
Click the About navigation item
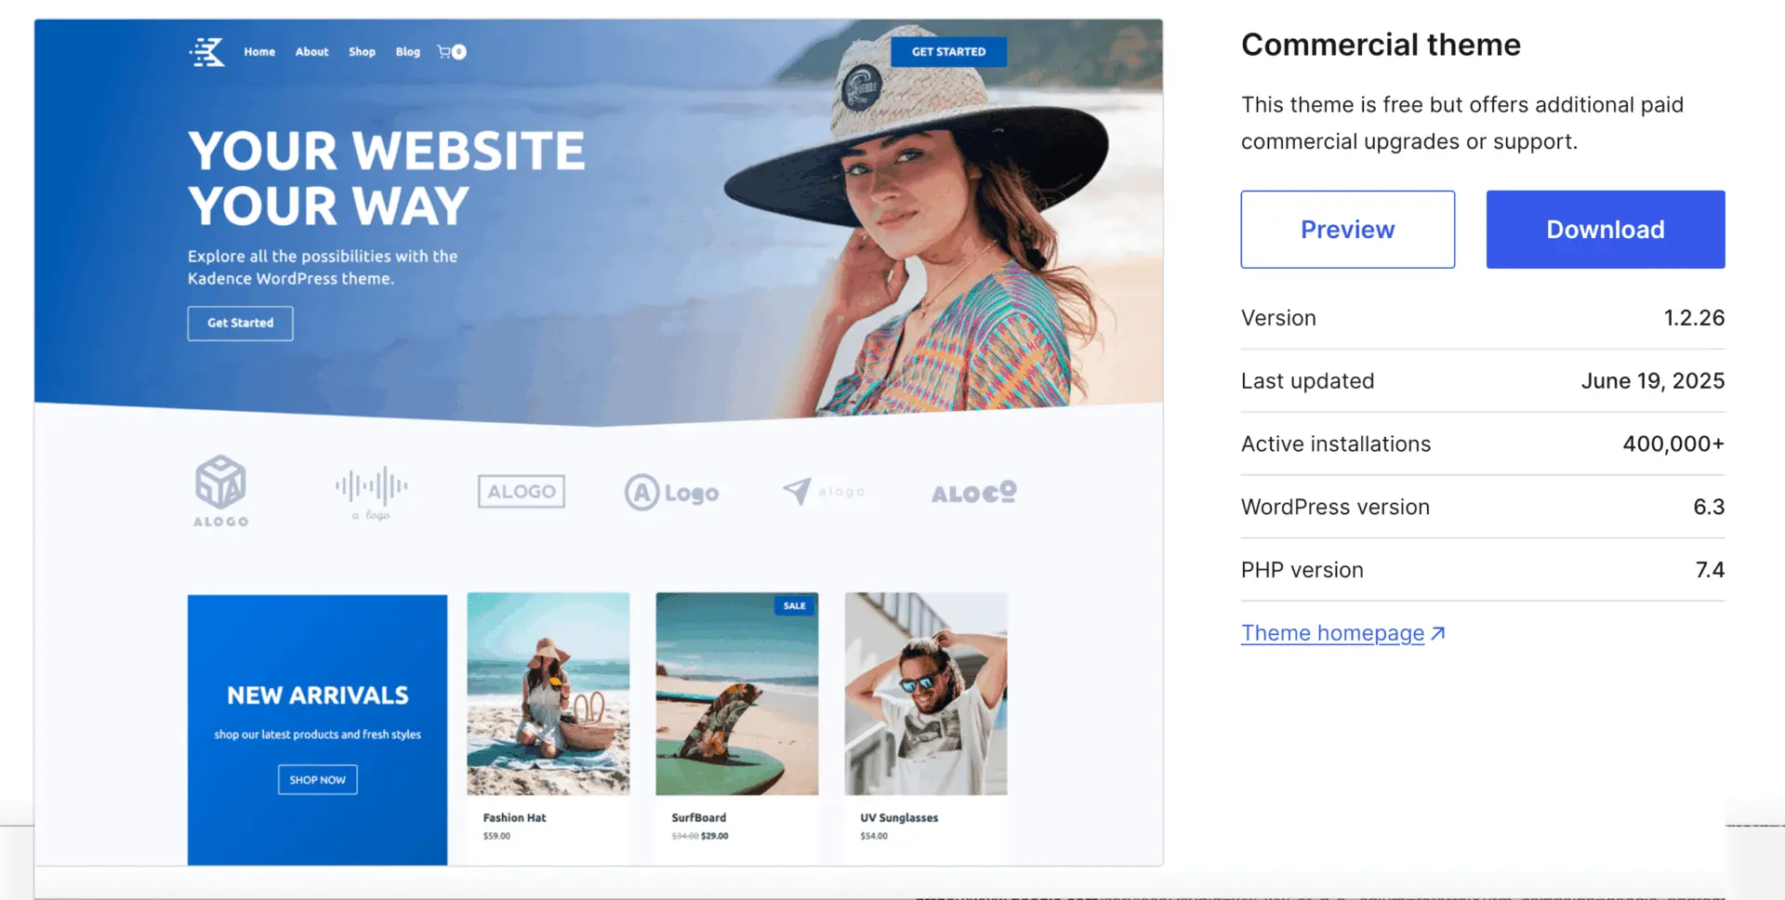click(311, 52)
